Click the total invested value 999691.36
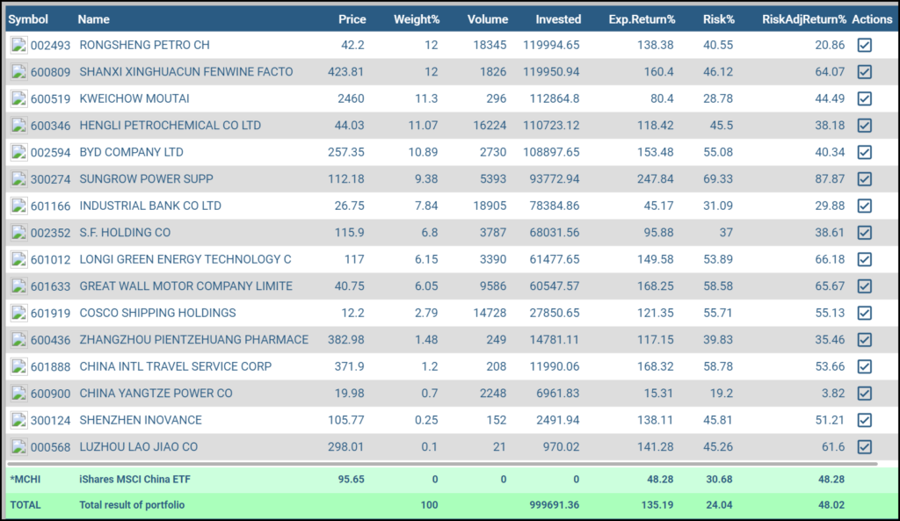Viewport: 900px width, 521px height. tap(554, 505)
